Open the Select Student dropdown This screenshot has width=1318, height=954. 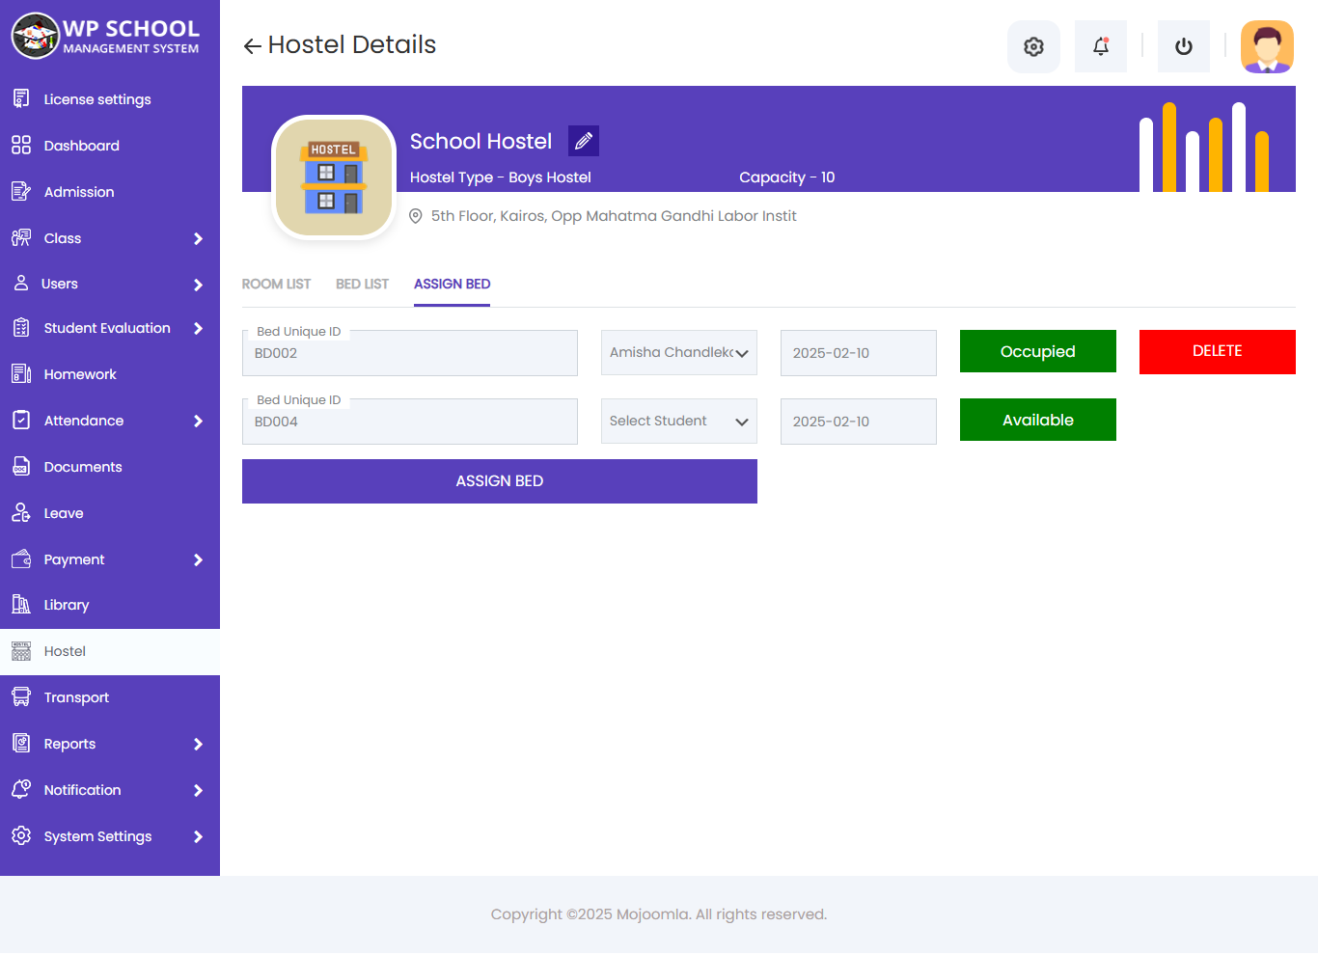pyautogui.click(x=679, y=422)
